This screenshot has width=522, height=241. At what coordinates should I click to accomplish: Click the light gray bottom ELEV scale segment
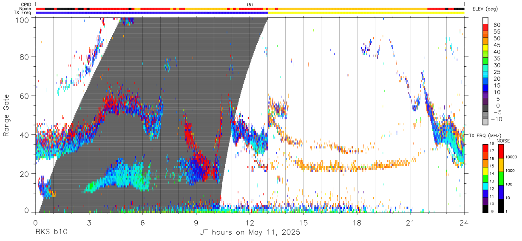(485, 122)
